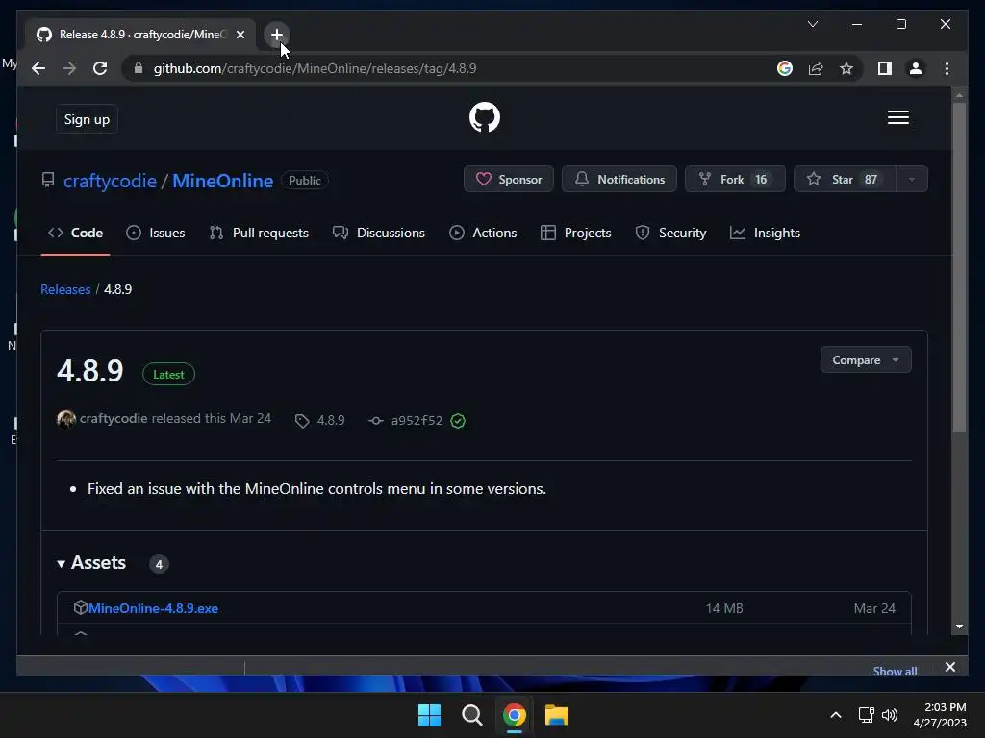This screenshot has height=738, width=985.
Task: Open the hamburger navigation menu
Action: coord(897,117)
